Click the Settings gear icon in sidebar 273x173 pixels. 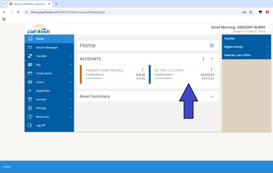[x=30, y=108]
